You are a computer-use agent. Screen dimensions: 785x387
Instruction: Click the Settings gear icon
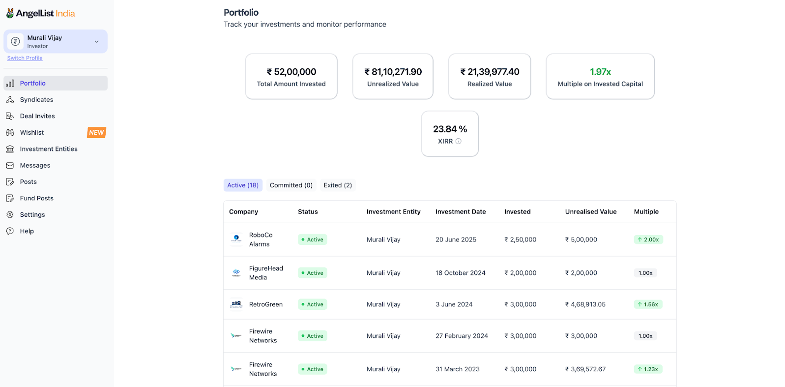coord(10,215)
